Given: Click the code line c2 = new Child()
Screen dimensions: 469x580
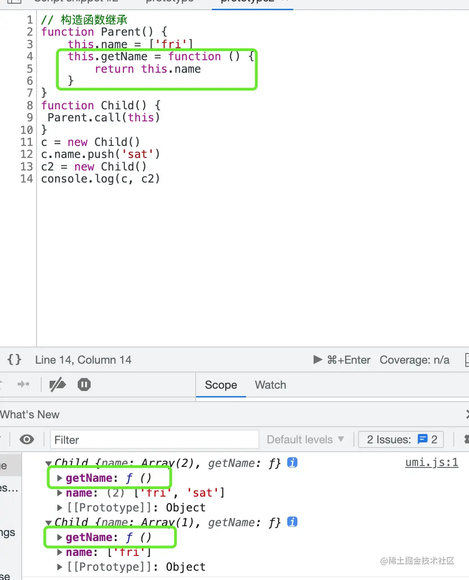Looking at the screenshot, I should click(x=94, y=167).
